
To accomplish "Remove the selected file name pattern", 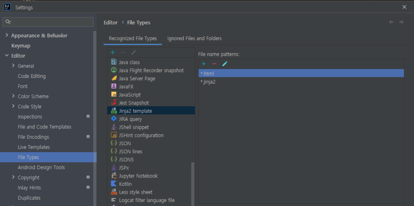I will [214, 64].
